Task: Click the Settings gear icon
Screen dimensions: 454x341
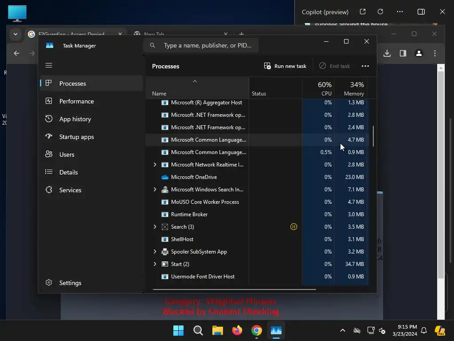Action: coord(49,282)
